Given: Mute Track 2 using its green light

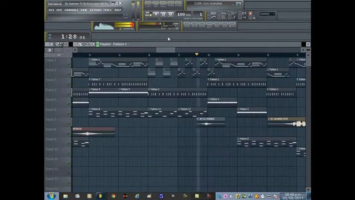Looking at the screenshot, I should click(x=69, y=74).
